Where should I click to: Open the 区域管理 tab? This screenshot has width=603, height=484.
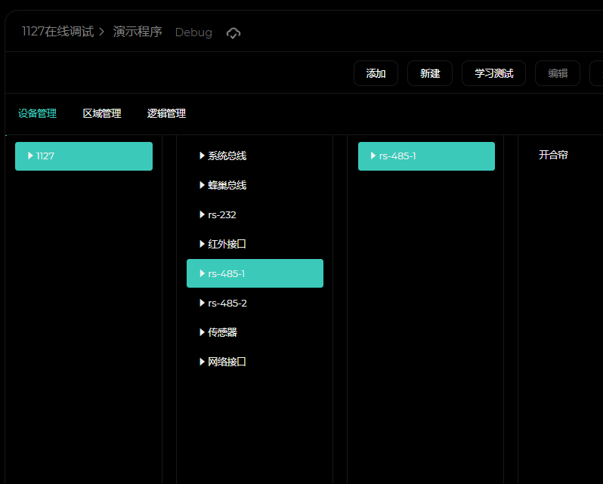tap(102, 114)
